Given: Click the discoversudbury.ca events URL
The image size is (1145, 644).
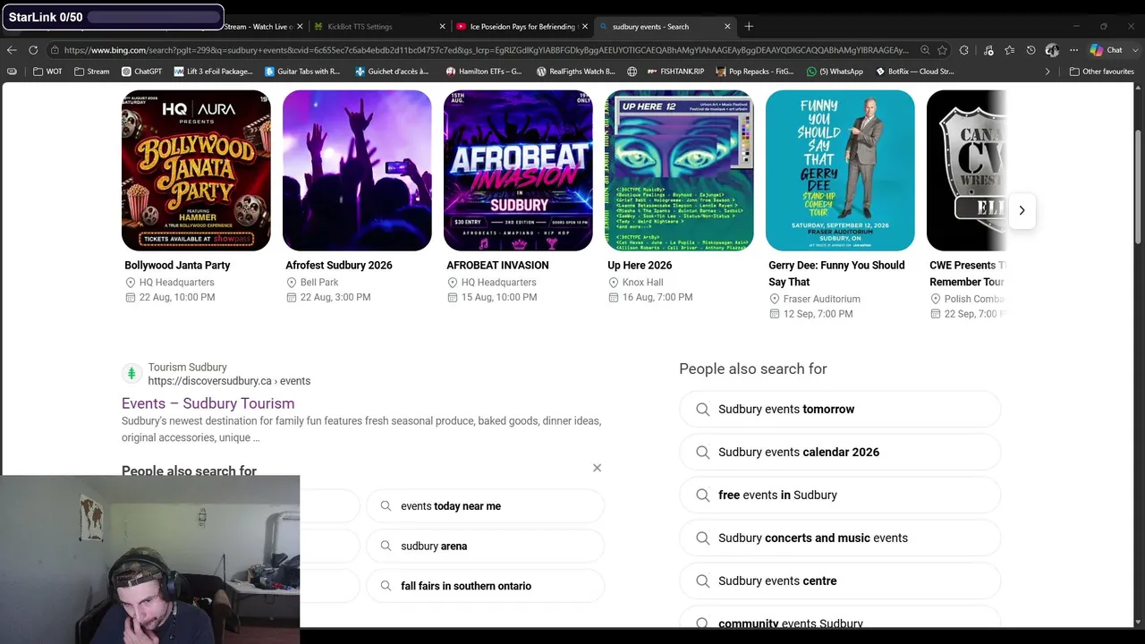Looking at the screenshot, I should coord(229,381).
